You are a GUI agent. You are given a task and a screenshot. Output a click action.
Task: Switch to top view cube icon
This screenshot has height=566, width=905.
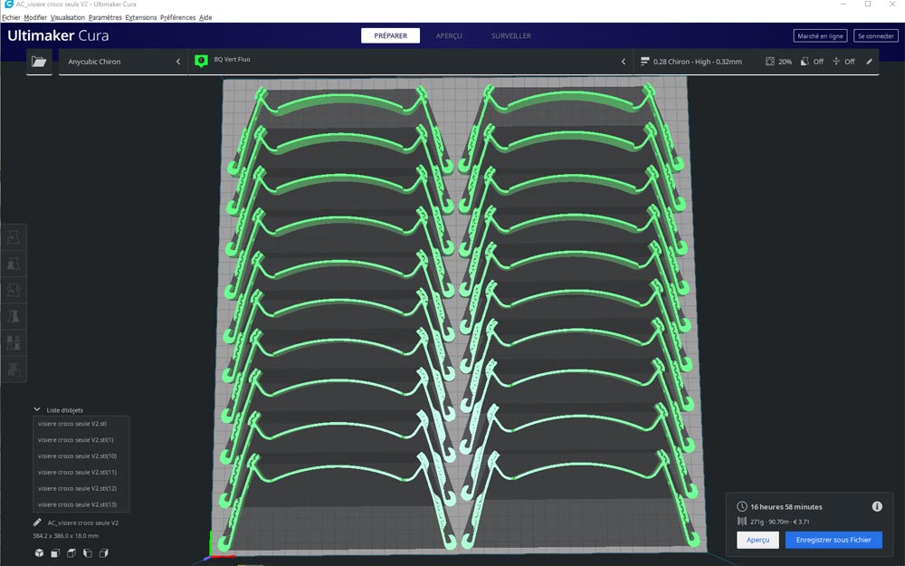(71, 552)
